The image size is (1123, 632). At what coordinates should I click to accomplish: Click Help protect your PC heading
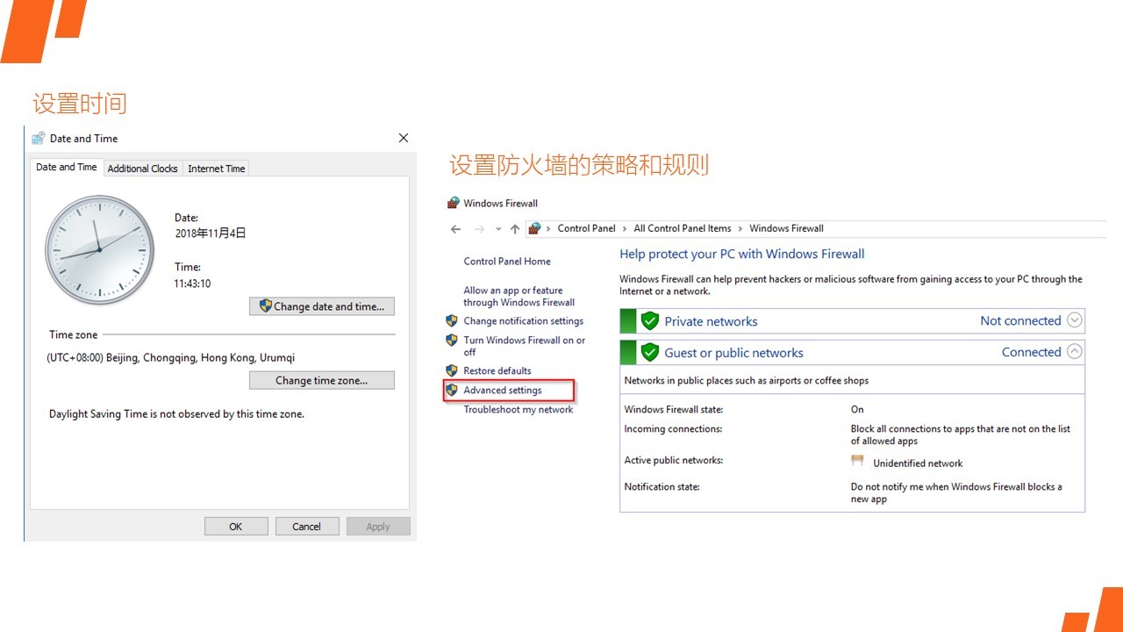pyautogui.click(x=742, y=254)
